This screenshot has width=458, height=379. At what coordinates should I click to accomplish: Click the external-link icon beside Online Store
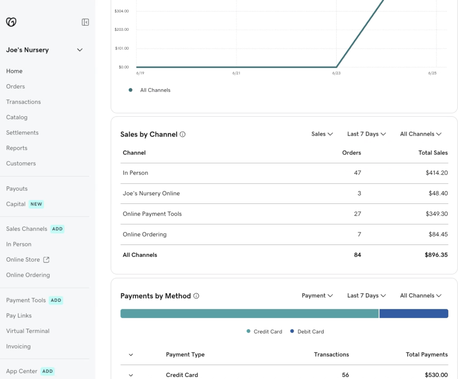[46, 259]
